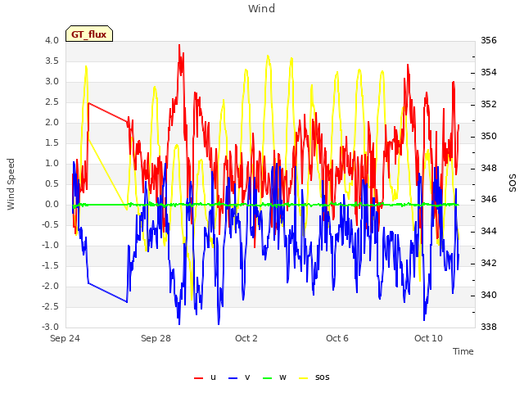
Task: Click the Wind chart title
Action: point(261,8)
